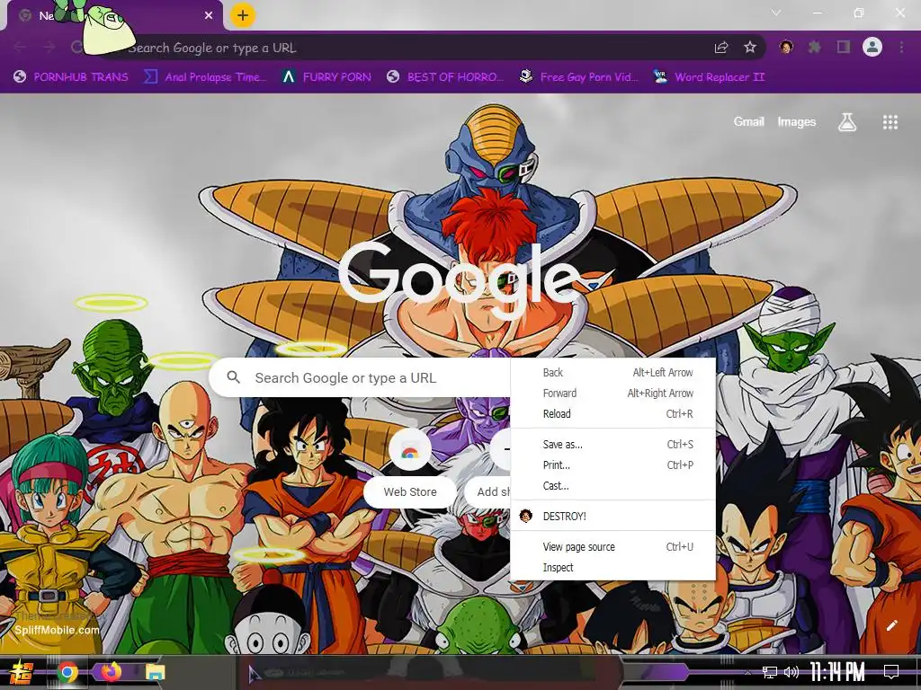This screenshot has height=690, width=921.
Task: Open File Explorer from the taskbar
Action: (155, 672)
